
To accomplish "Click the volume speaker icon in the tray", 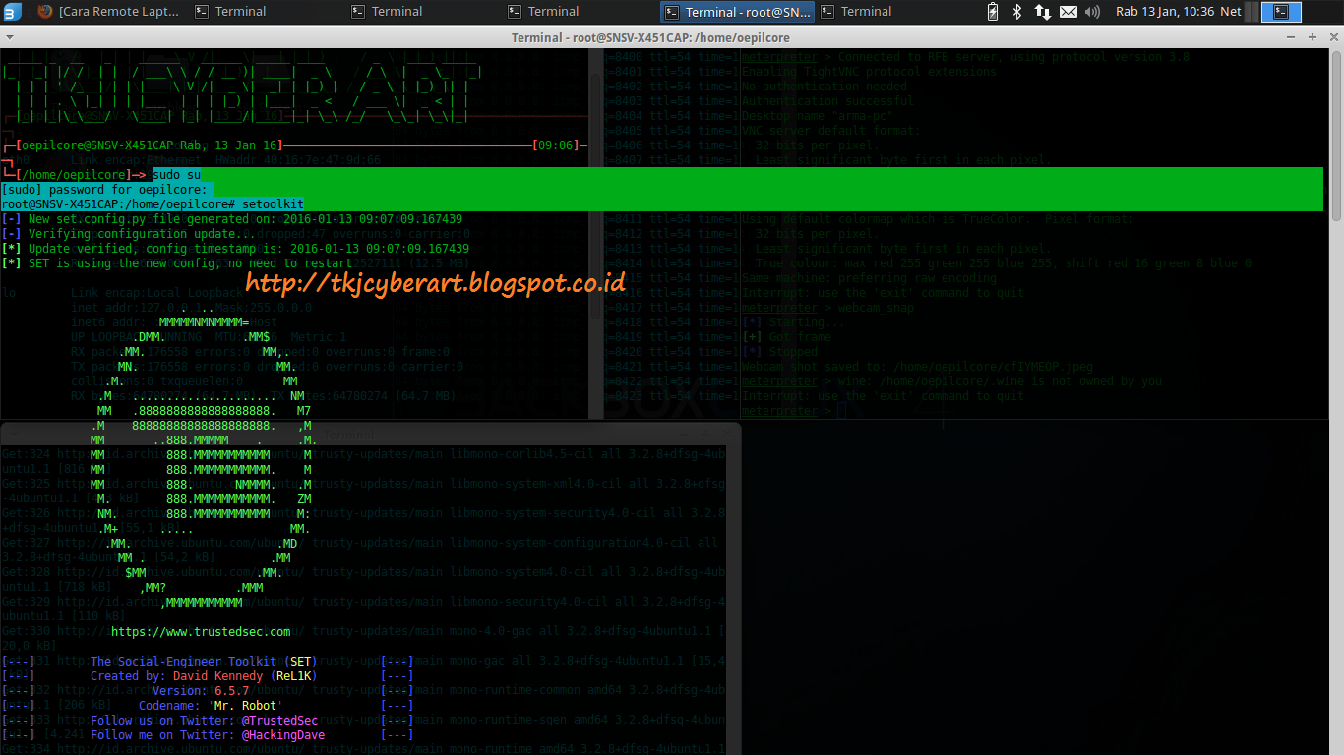I will [1092, 12].
